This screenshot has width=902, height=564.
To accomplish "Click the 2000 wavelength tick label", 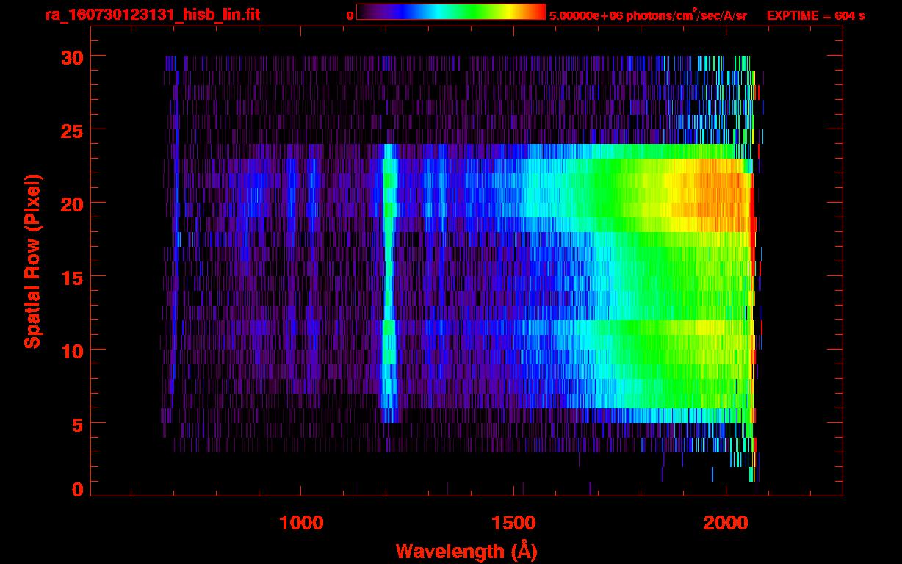I will pyautogui.click(x=725, y=523).
